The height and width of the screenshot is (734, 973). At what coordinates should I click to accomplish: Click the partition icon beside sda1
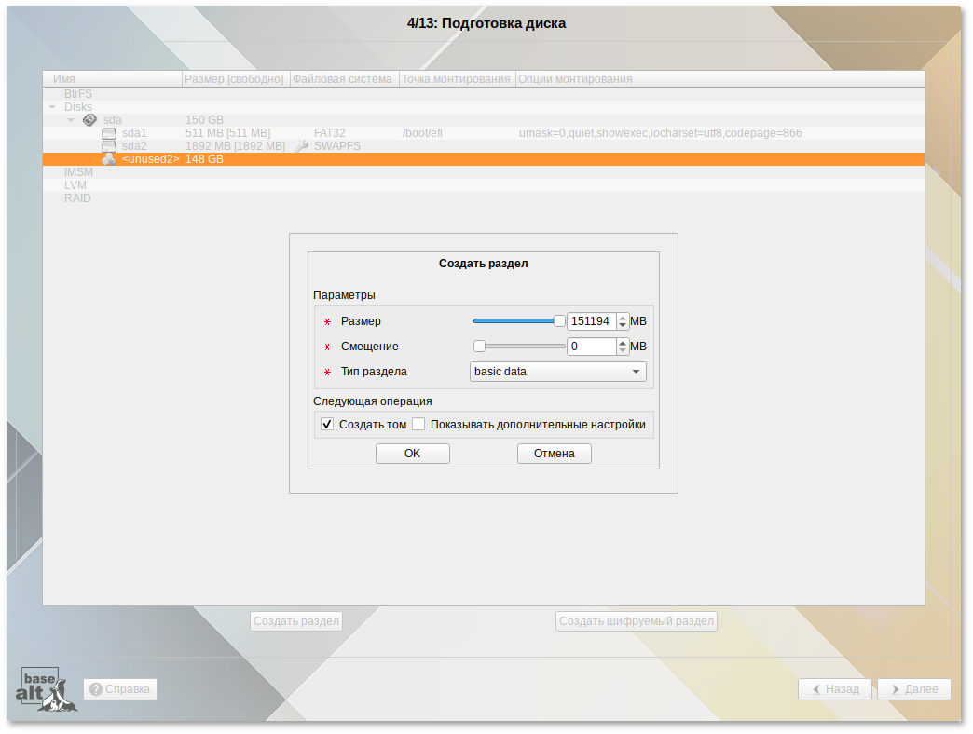(107, 132)
